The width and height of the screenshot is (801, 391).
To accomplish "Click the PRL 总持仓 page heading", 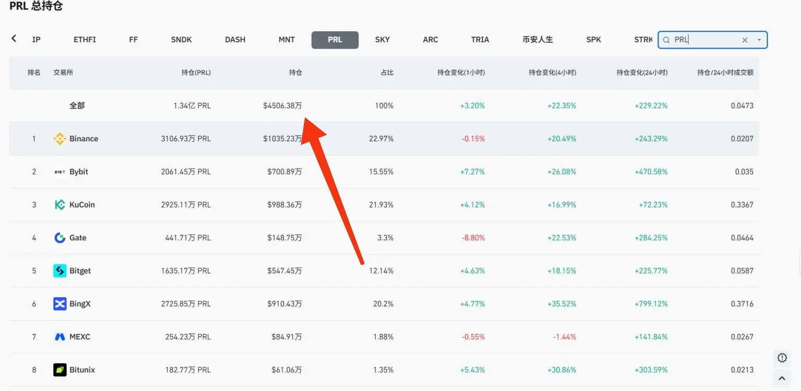I will coord(36,6).
